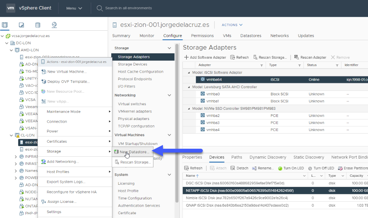Screen dimensions: 368x218
Task: Collapse the CL-LON tree node
Action: coord(11,135)
